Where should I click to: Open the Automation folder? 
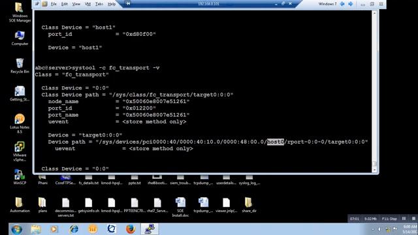[20, 204]
